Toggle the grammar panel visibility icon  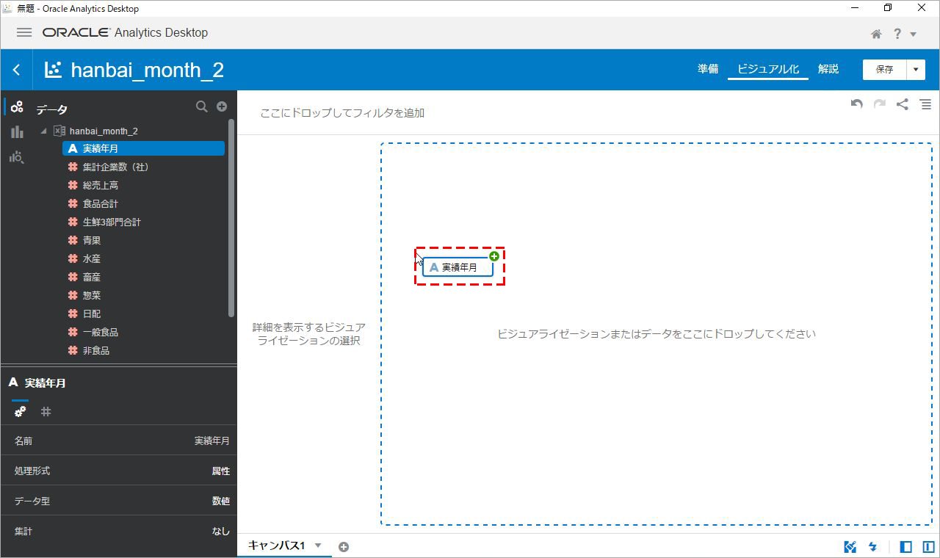[x=929, y=546]
